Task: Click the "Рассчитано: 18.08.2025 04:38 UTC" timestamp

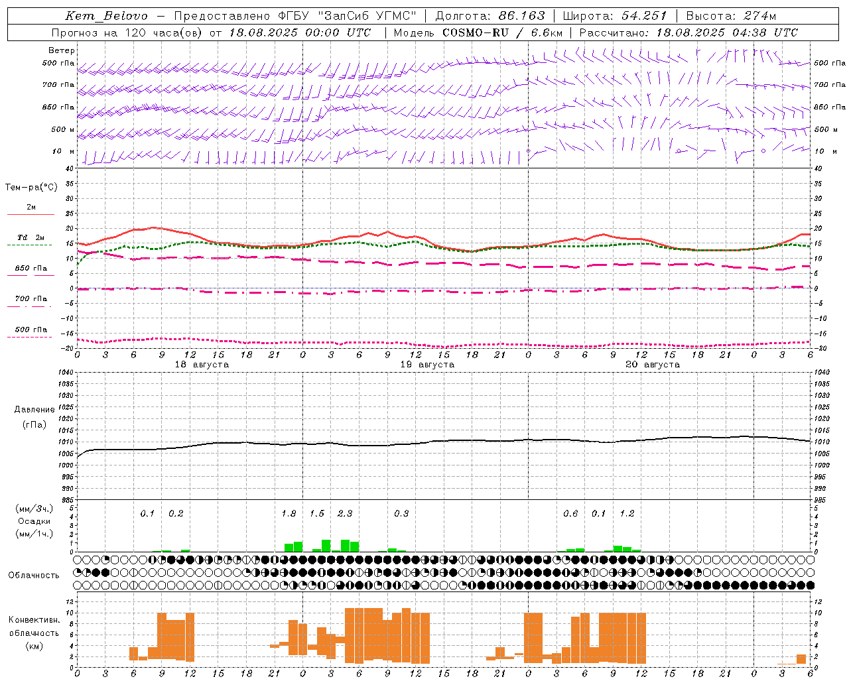Action: point(688,32)
